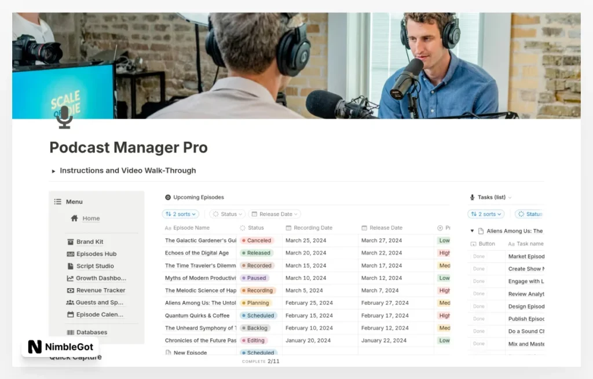This screenshot has height=379, width=593.
Task: Click the Release Date calendar column icon
Action: point(364,228)
